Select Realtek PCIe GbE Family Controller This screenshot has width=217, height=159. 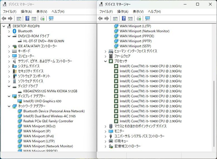tap(48, 121)
